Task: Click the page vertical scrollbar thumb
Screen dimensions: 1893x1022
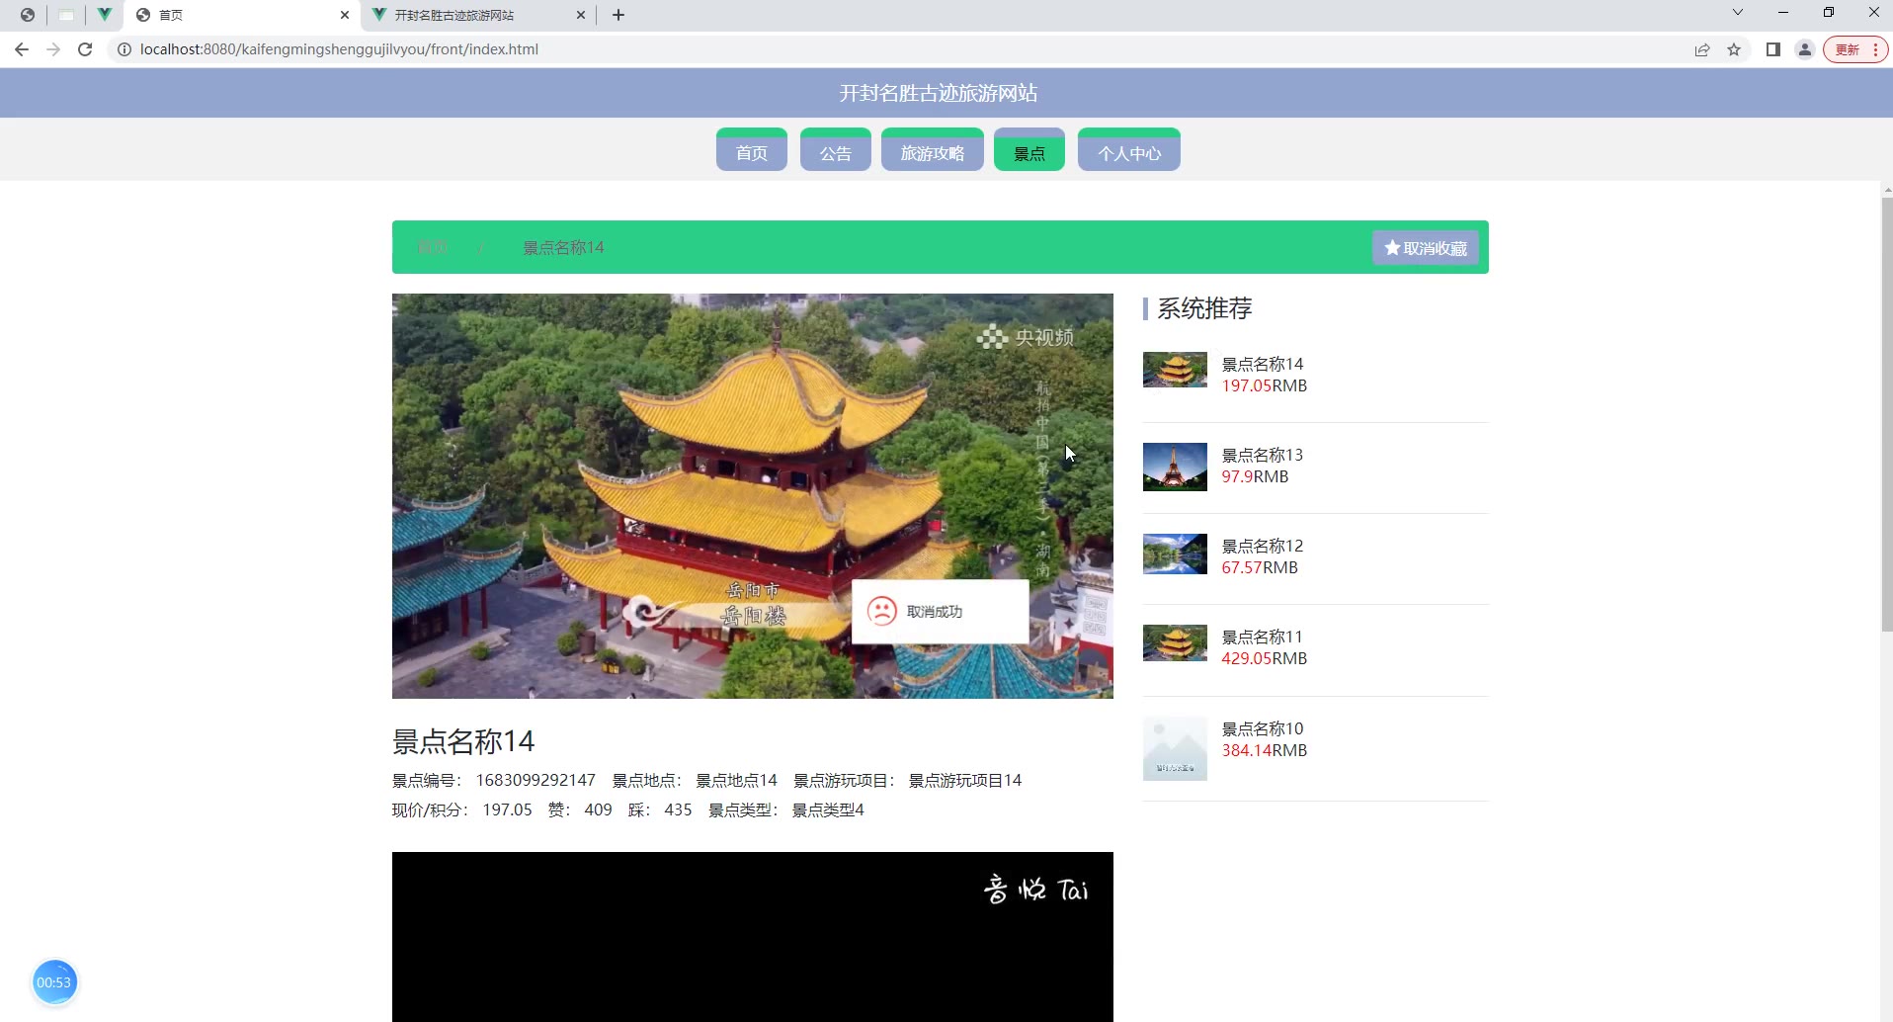Action: tap(1886, 415)
